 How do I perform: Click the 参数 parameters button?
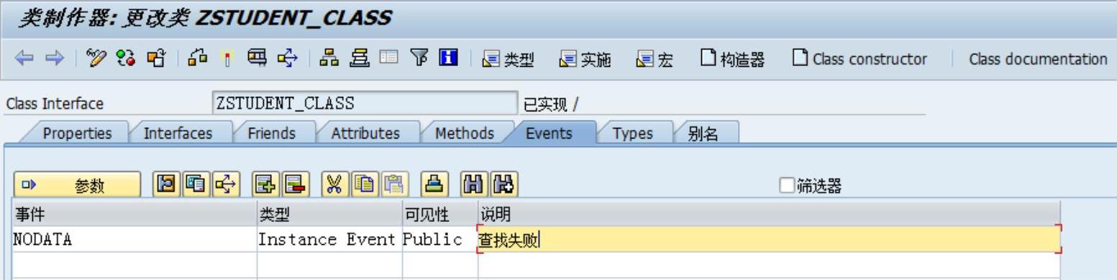pos(78,186)
